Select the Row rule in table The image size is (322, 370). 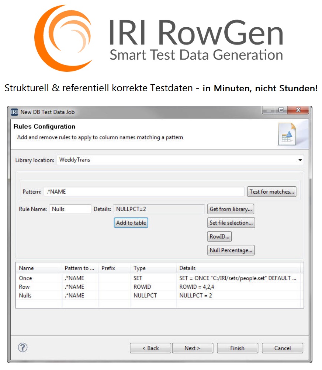(24, 287)
